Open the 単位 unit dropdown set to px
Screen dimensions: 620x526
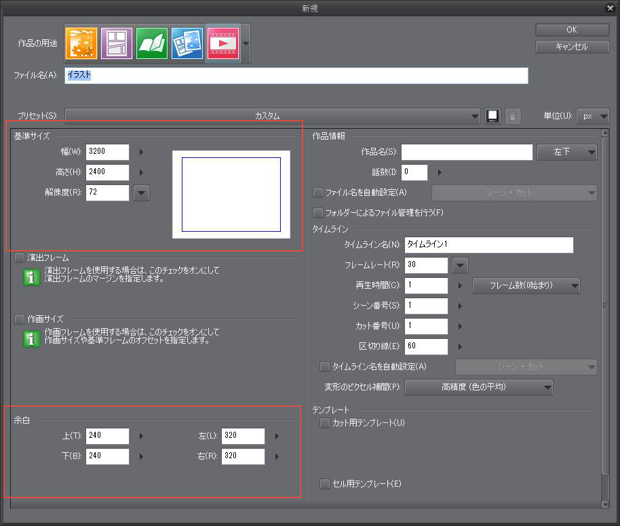pyautogui.click(x=593, y=116)
